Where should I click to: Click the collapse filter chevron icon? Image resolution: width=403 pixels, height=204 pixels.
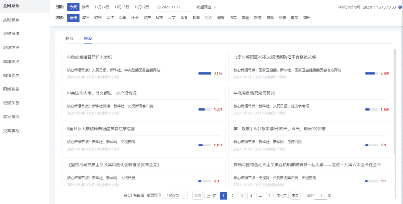[215, 7]
